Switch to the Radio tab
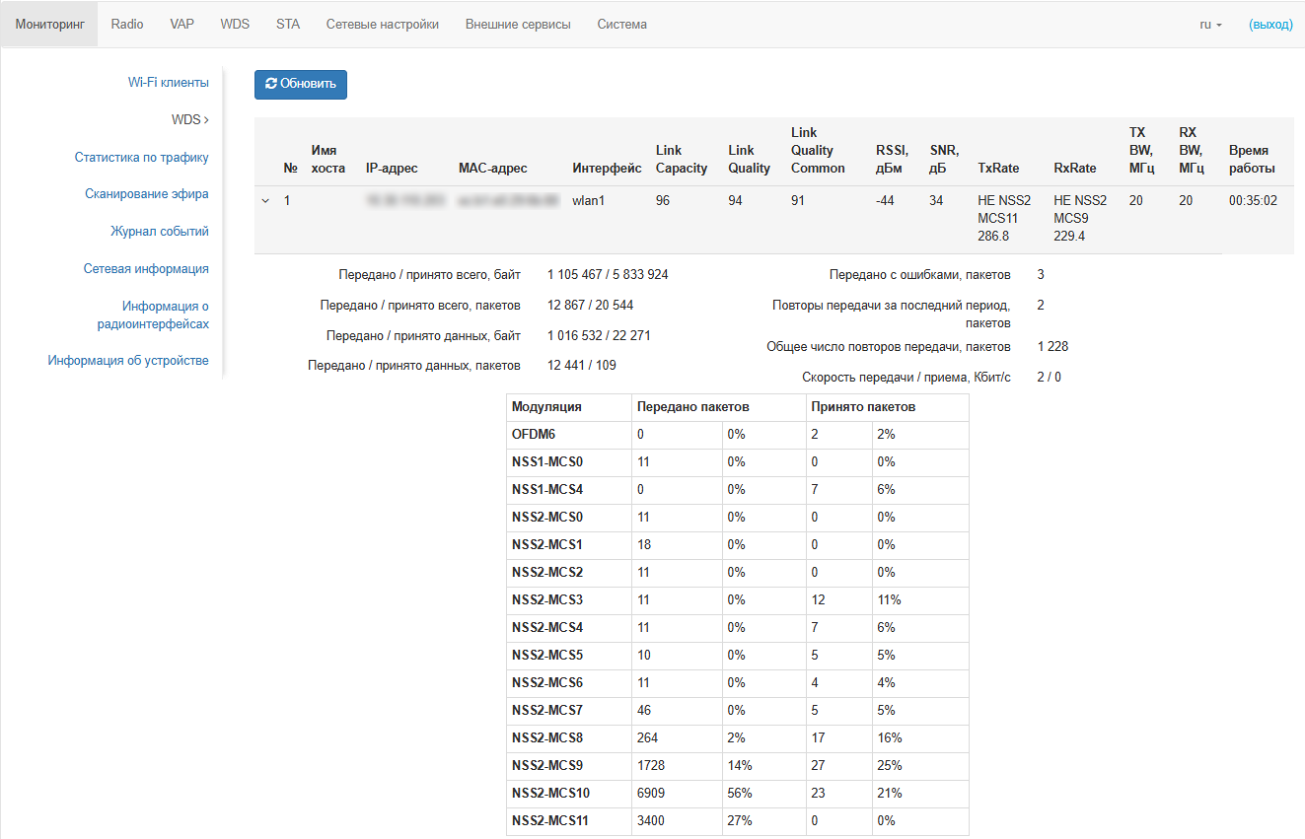1305x839 pixels. 127,25
